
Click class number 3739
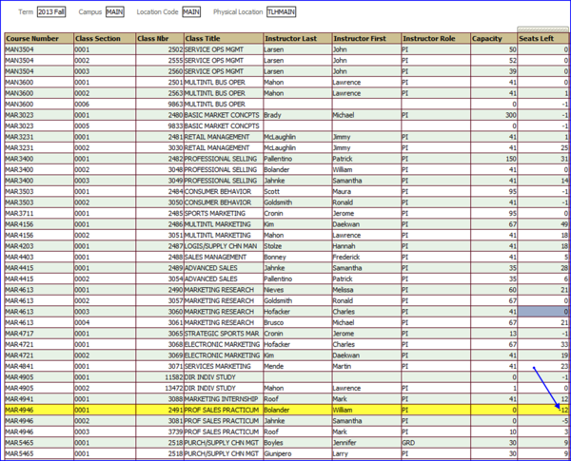click(x=175, y=432)
